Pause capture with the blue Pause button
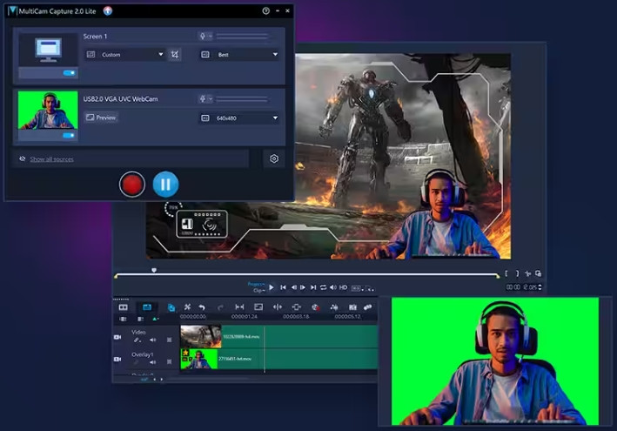 [165, 185]
